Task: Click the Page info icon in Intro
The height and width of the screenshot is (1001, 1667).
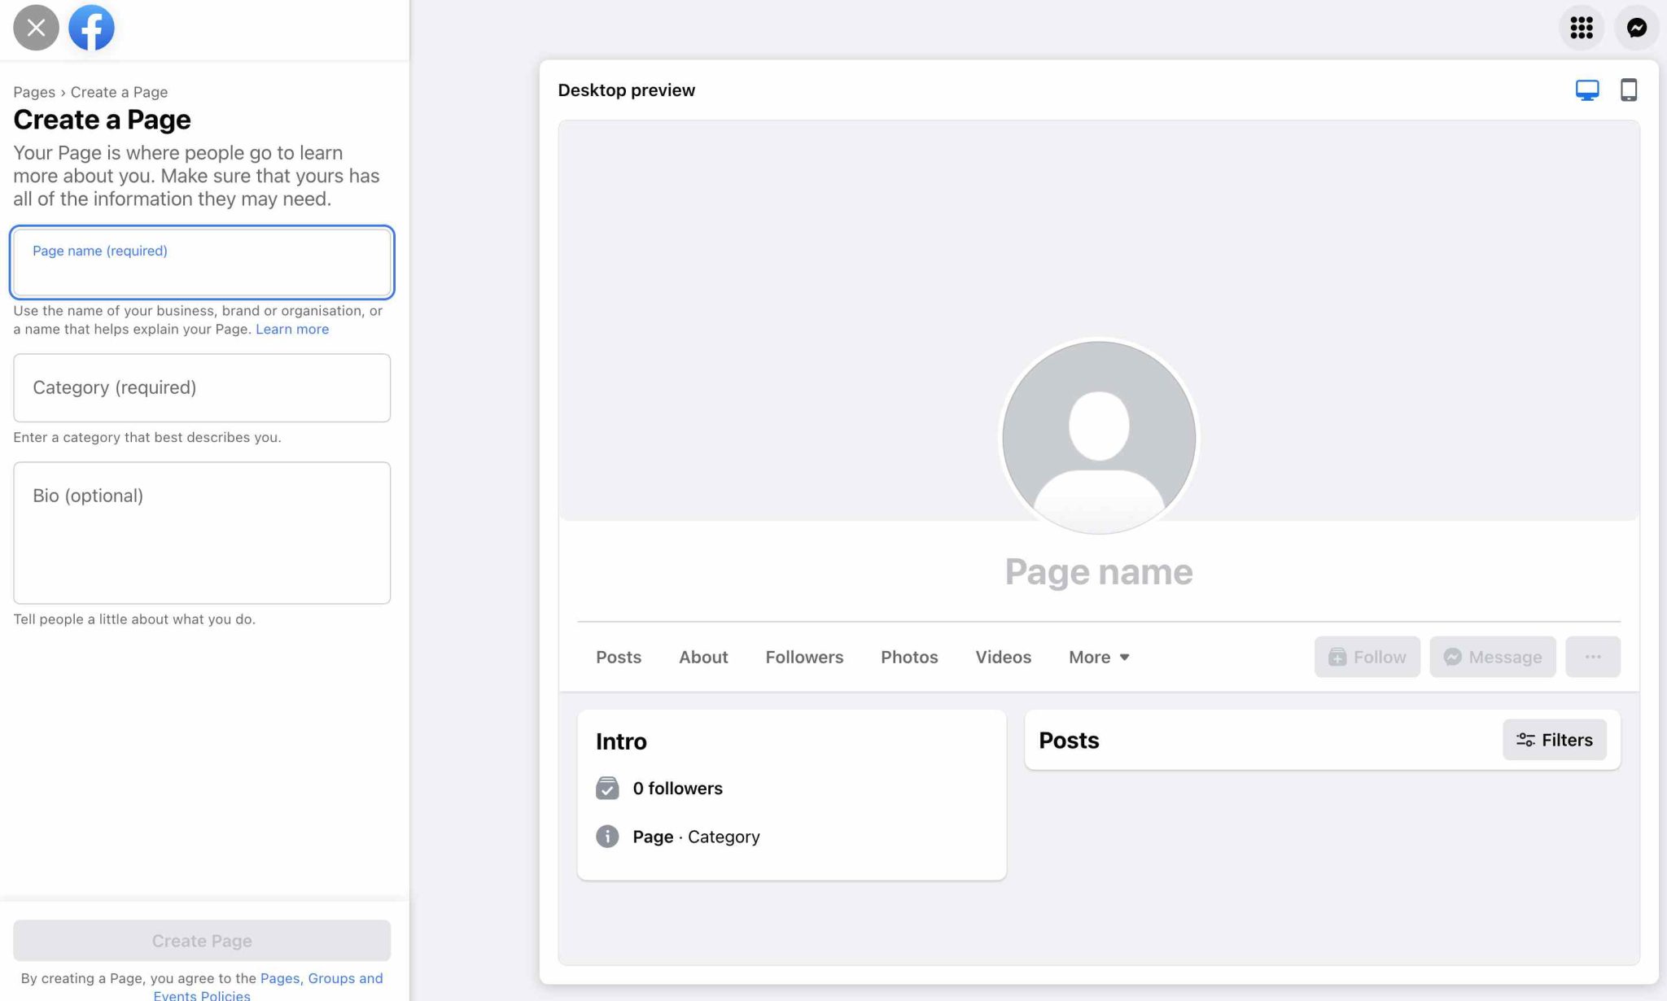Action: 607,837
